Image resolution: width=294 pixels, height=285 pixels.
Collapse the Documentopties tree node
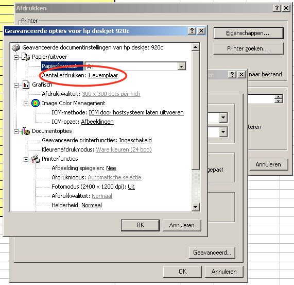click(16, 131)
